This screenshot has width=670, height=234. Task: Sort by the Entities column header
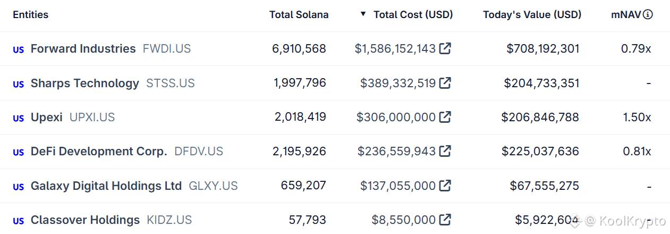30,15
